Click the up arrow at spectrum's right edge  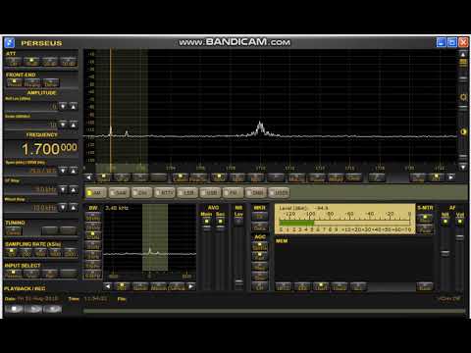pyautogui.click(x=463, y=54)
